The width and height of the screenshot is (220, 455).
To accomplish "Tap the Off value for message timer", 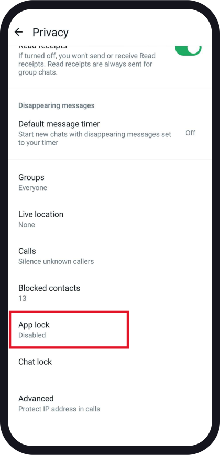I will coord(191,133).
